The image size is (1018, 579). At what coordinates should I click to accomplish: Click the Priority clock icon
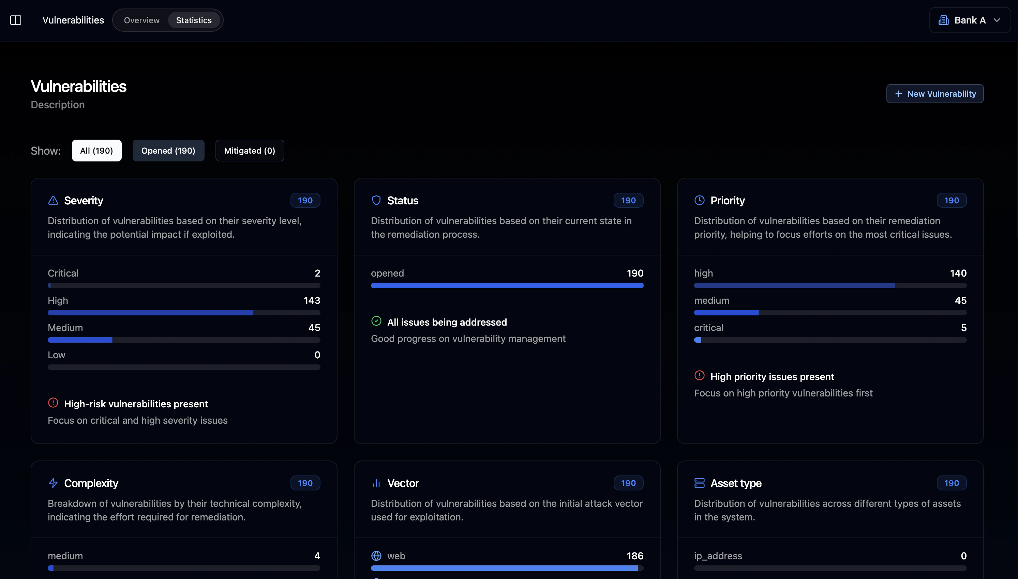click(699, 200)
